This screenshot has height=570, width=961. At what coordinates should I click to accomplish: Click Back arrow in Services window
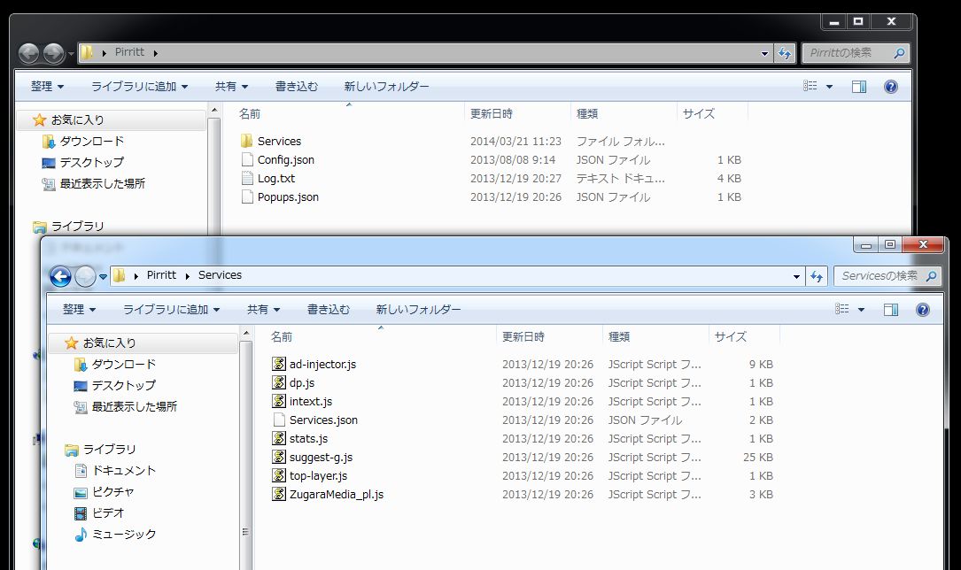point(60,276)
